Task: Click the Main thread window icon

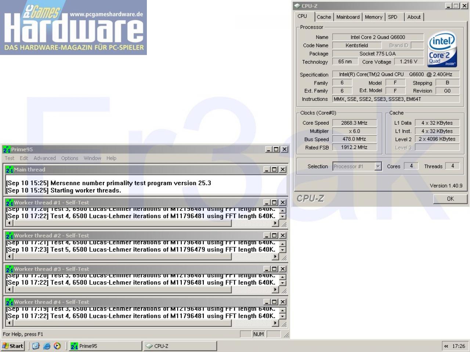Action: point(10,169)
